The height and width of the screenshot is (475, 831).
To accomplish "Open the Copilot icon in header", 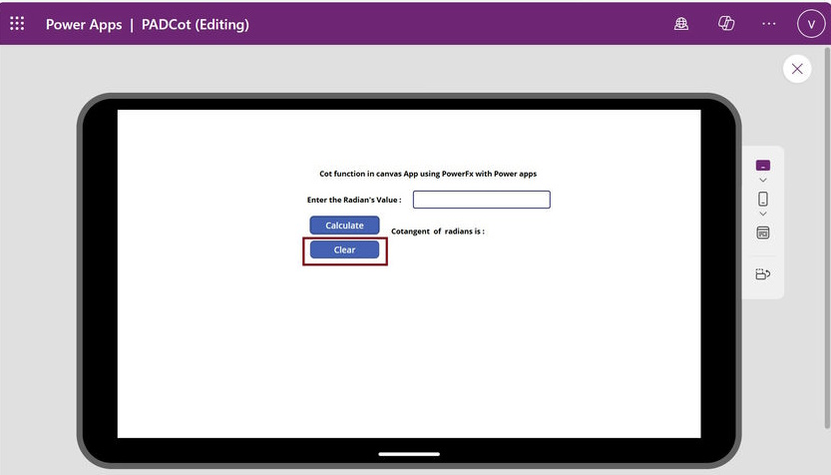I will point(726,23).
